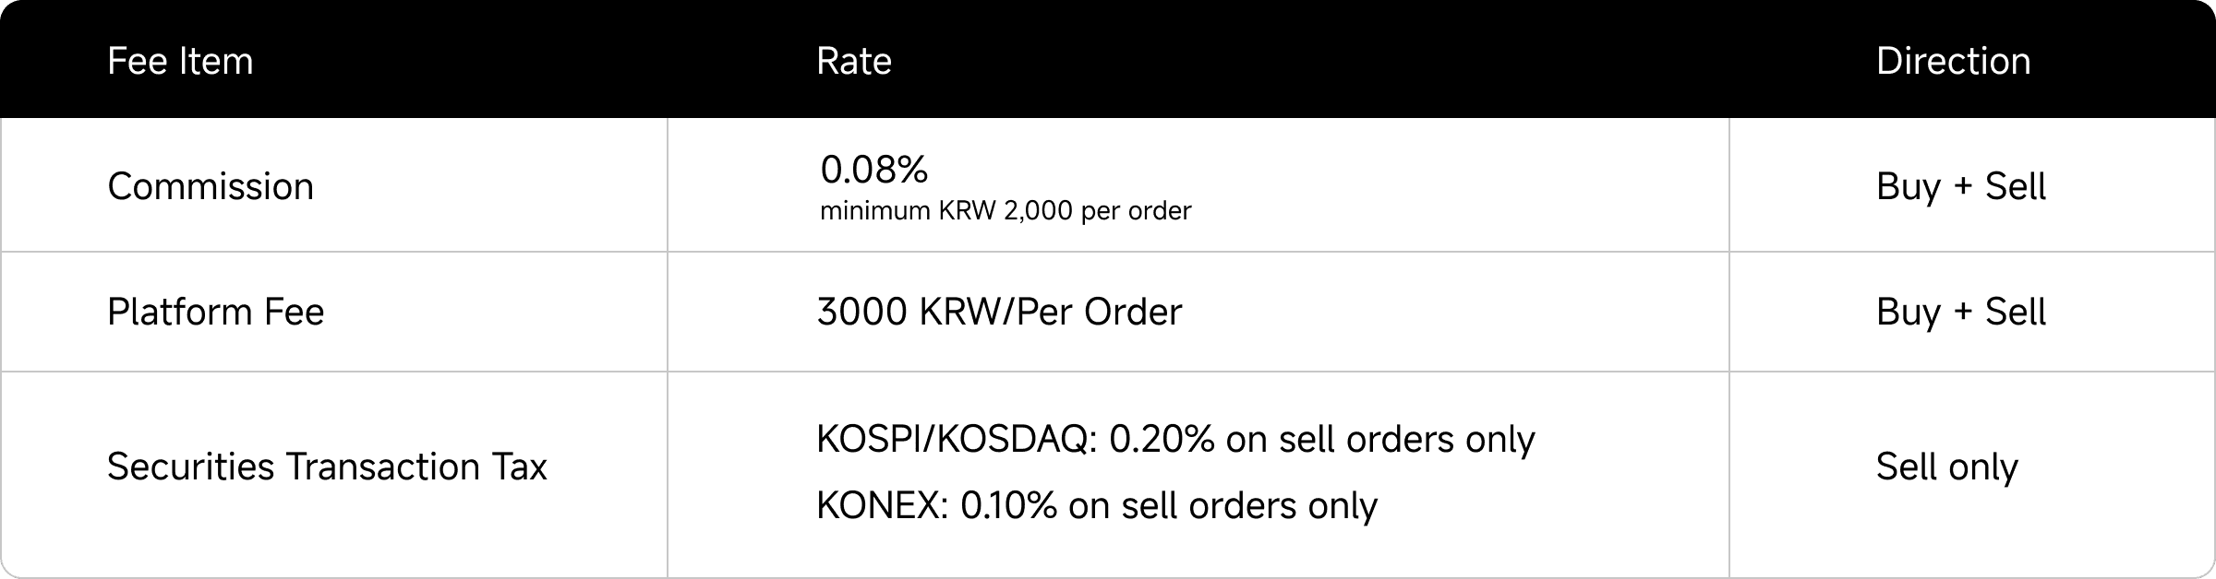Click the 0.08% commission rate
2216x579 pixels.
tap(874, 169)
